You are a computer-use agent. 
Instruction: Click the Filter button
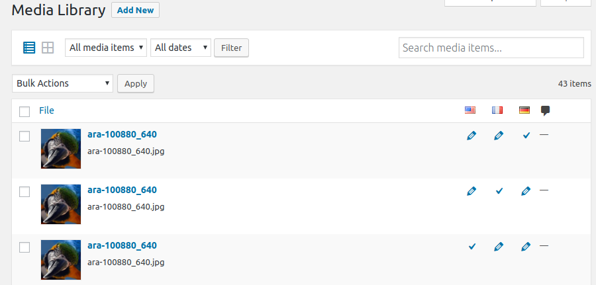pos(232,48)
